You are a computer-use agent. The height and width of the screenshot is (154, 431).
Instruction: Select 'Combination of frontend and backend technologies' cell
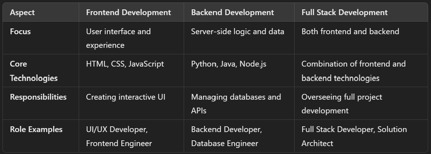(353, 71)
